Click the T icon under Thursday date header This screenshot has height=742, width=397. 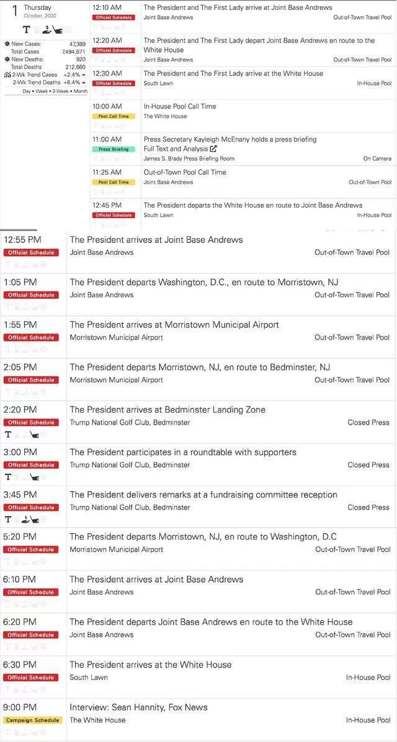[x=27, y=29]
